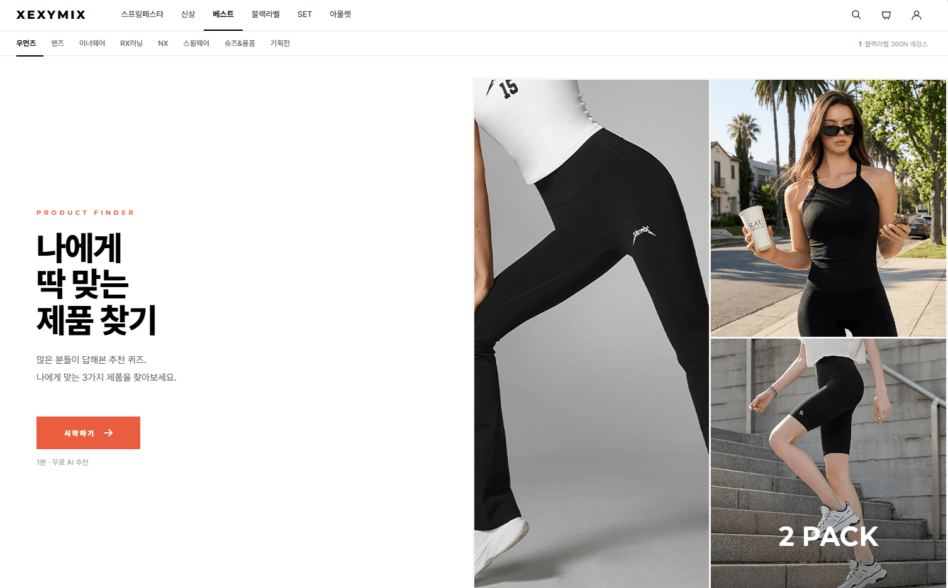Open the black flare leggings product image

point(591,333)
